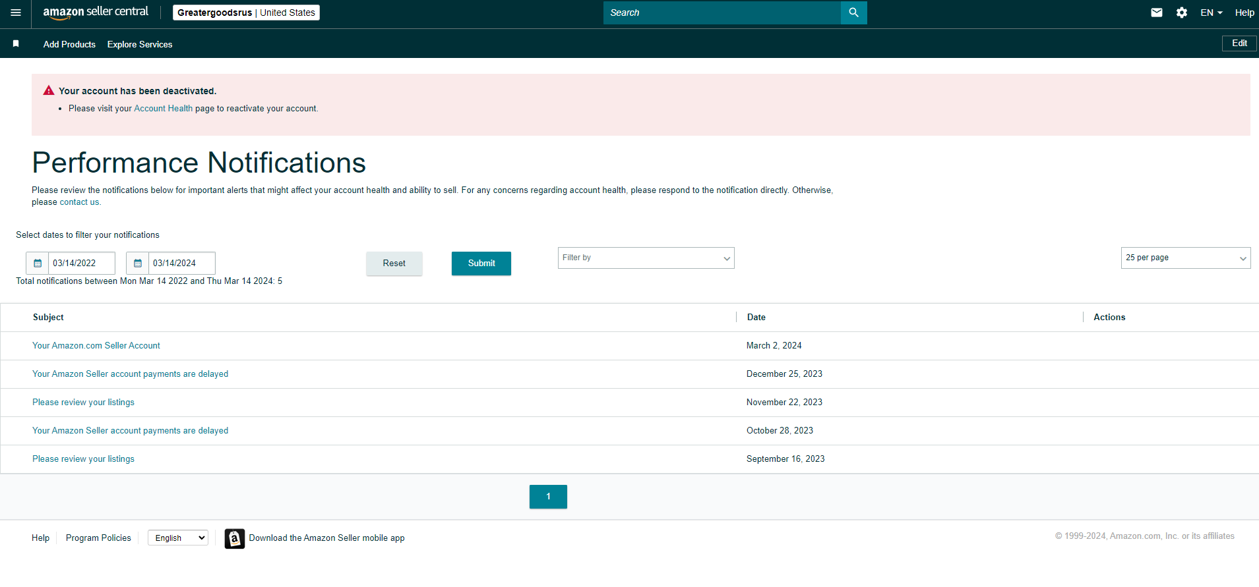Open the English footer language selector
Viewport: 1259px width, 587px height.
click(x=178, y=538)
